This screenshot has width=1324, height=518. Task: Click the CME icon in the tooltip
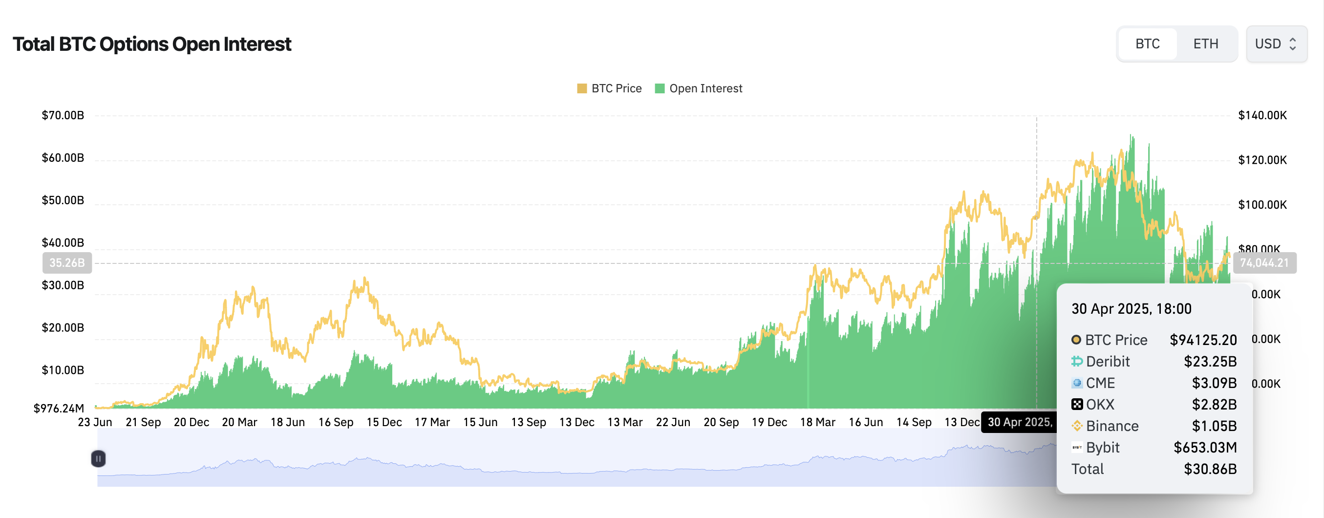click(1077, 383)
